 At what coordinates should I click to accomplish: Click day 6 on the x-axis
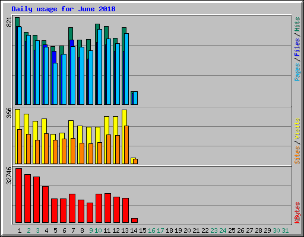click(64, 230)
